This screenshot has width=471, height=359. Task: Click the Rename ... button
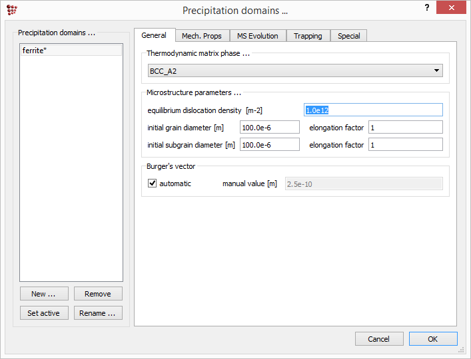(97, 313)
